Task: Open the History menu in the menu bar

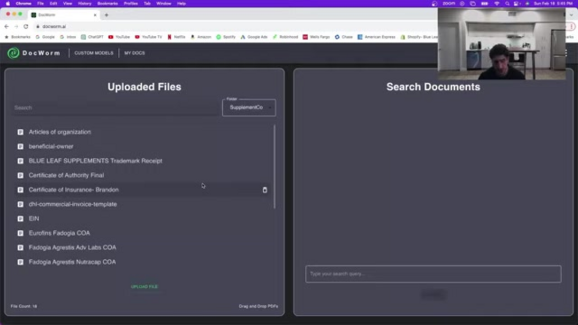Action: (84, 3)
